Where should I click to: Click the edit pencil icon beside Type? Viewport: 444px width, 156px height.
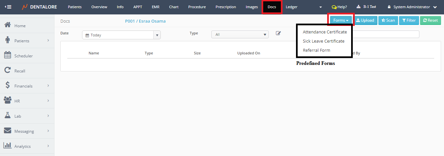tap(278, 33)
